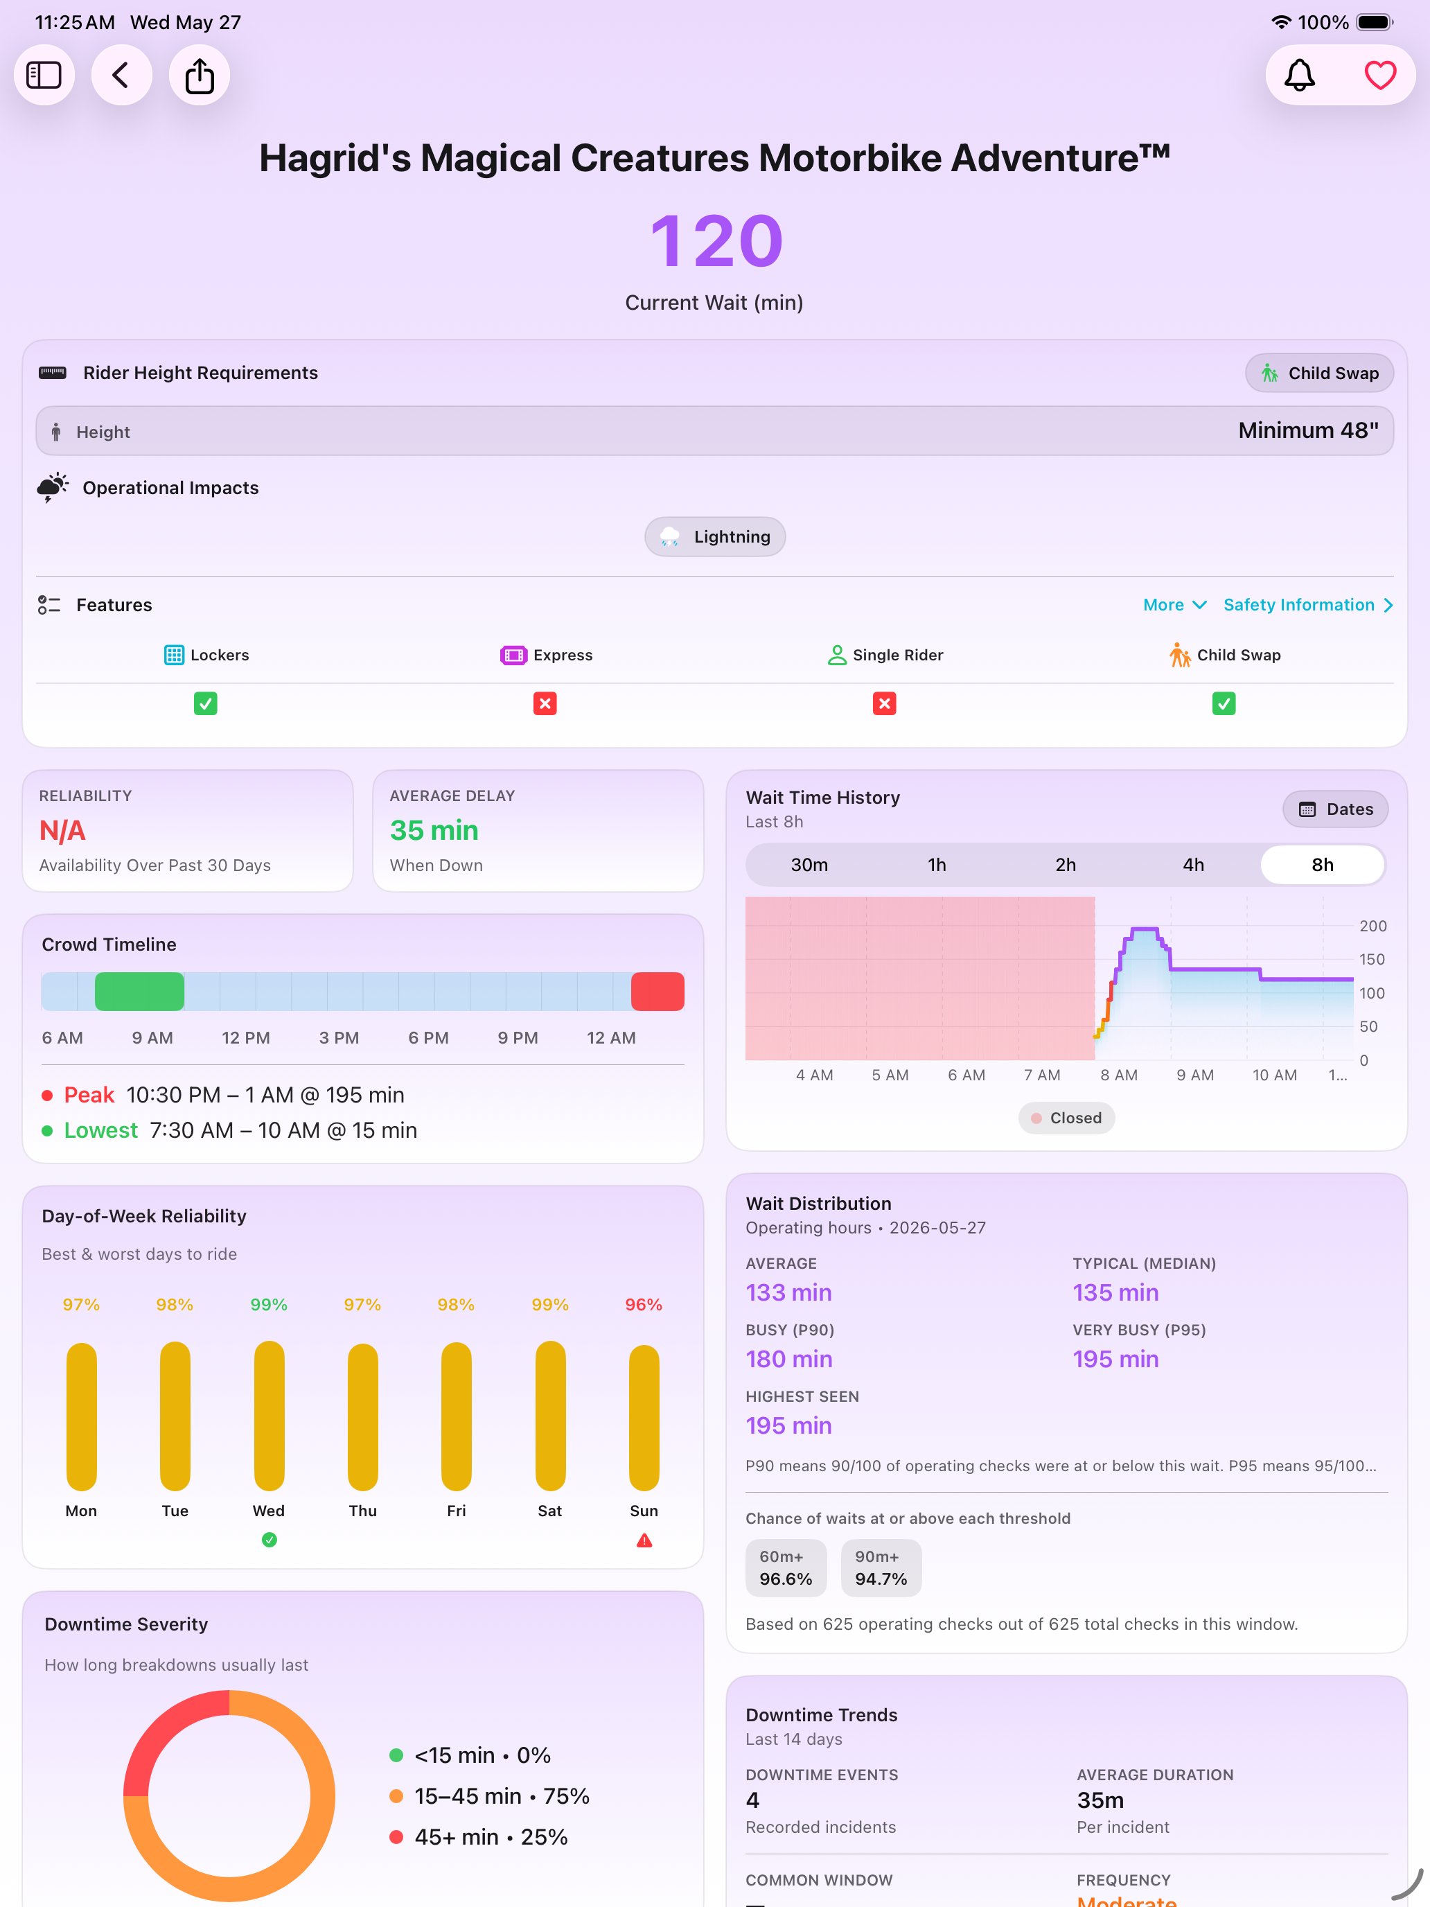Screen dimensions: 1430x1907
Task: Tap the red Single Rider unavailable mark
Action: click(884, 703)
